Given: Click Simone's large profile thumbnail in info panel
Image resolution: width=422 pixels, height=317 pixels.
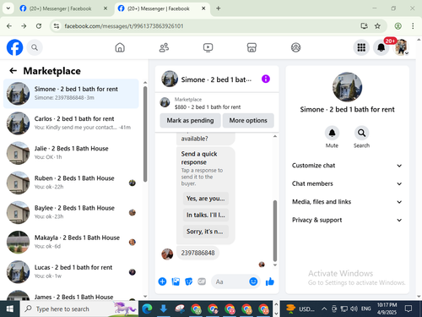Looking at the screenshot, I should click(x=347, y=87).
